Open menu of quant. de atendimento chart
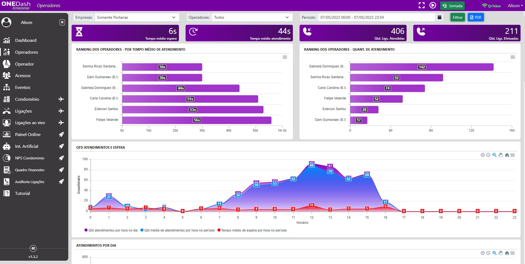 513,57
